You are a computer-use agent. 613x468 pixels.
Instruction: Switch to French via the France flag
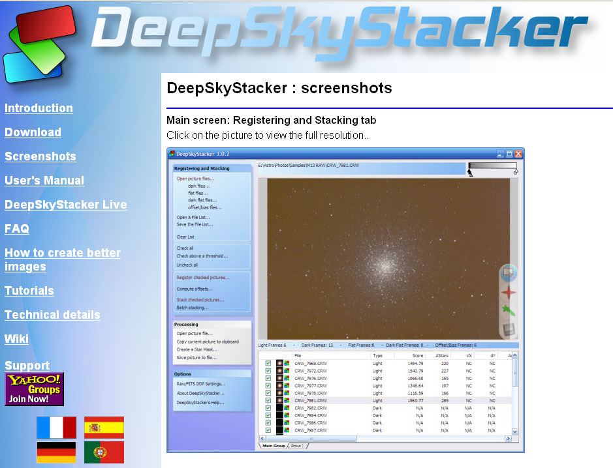[x=56, y=428]
